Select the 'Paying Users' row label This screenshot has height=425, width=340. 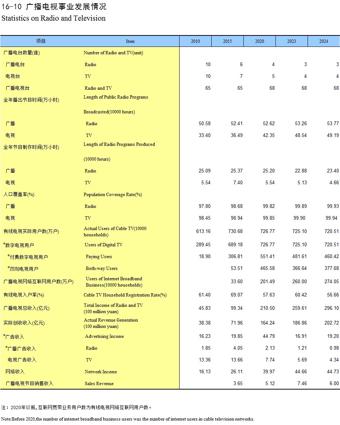coord(99,257)
